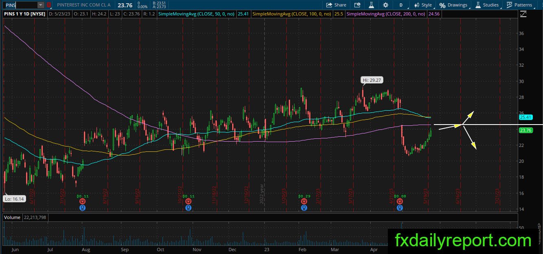
Task: Click the 25.41 cyan price bubble
Action: click(526, 117)
